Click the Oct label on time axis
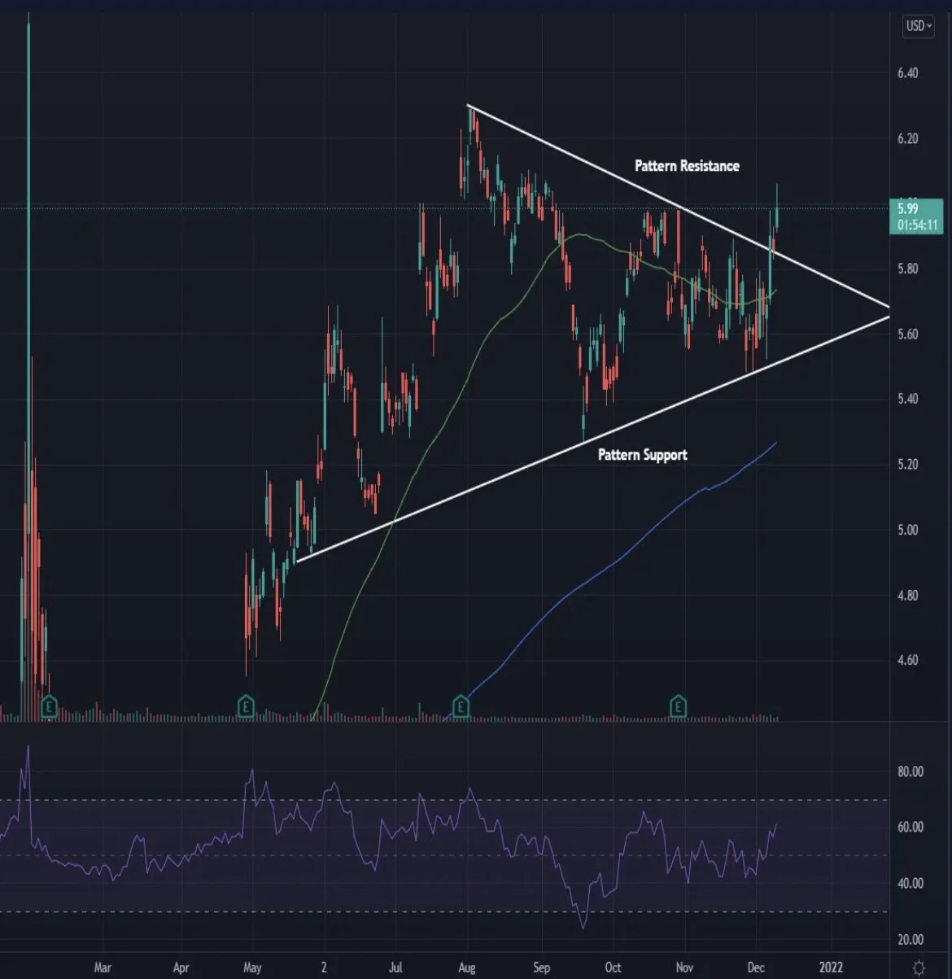The image size is (952, 979). [x=613, y=968]
